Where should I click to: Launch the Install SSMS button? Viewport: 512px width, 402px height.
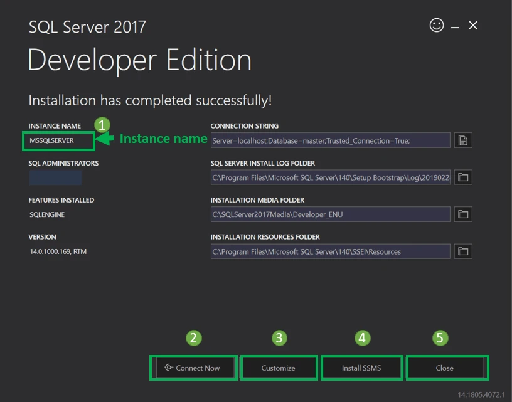(361, 368)
